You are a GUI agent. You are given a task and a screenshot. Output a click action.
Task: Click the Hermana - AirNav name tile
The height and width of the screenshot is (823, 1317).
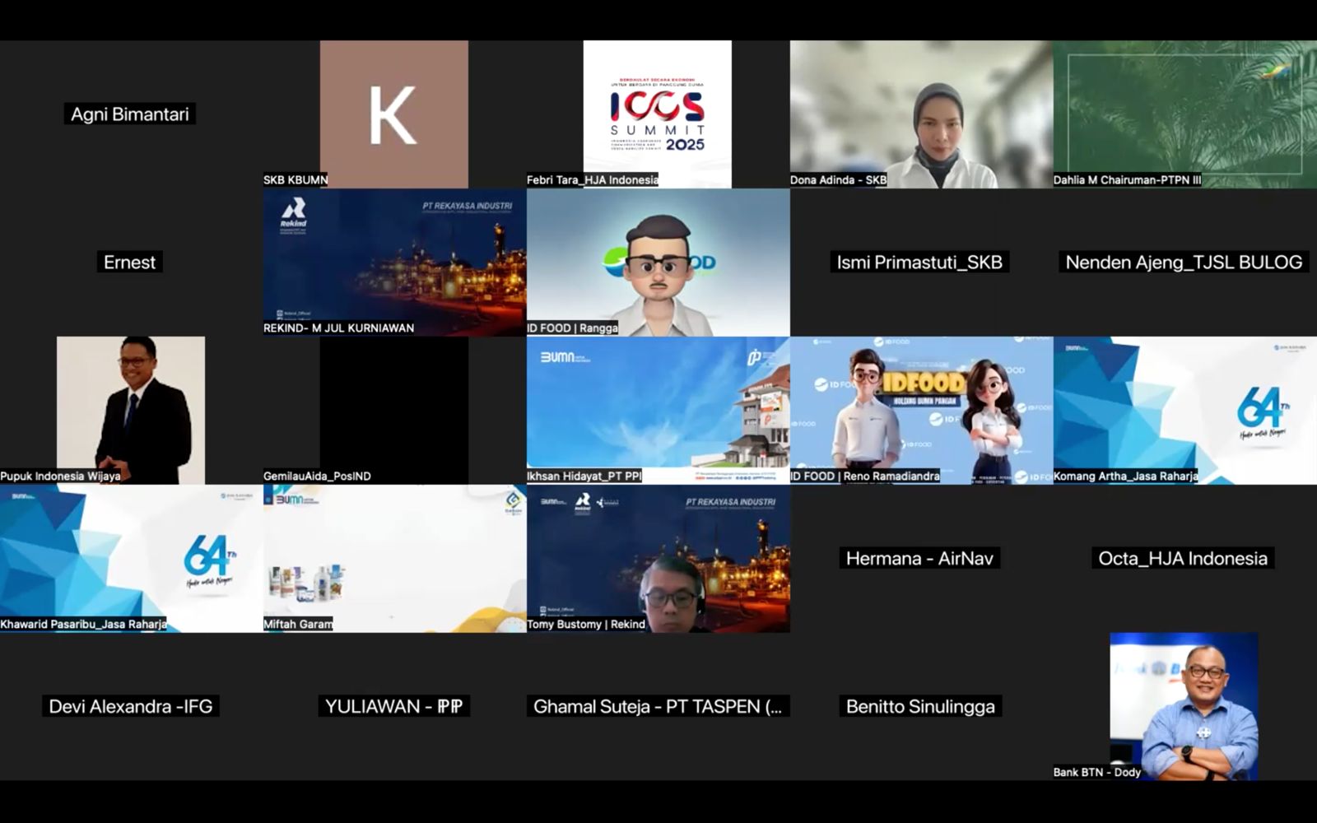(x=919, y=559)
